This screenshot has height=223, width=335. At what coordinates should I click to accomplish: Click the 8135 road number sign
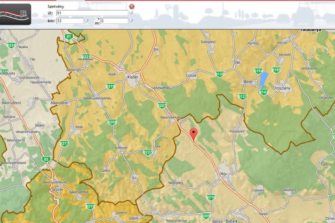[219, 74]
